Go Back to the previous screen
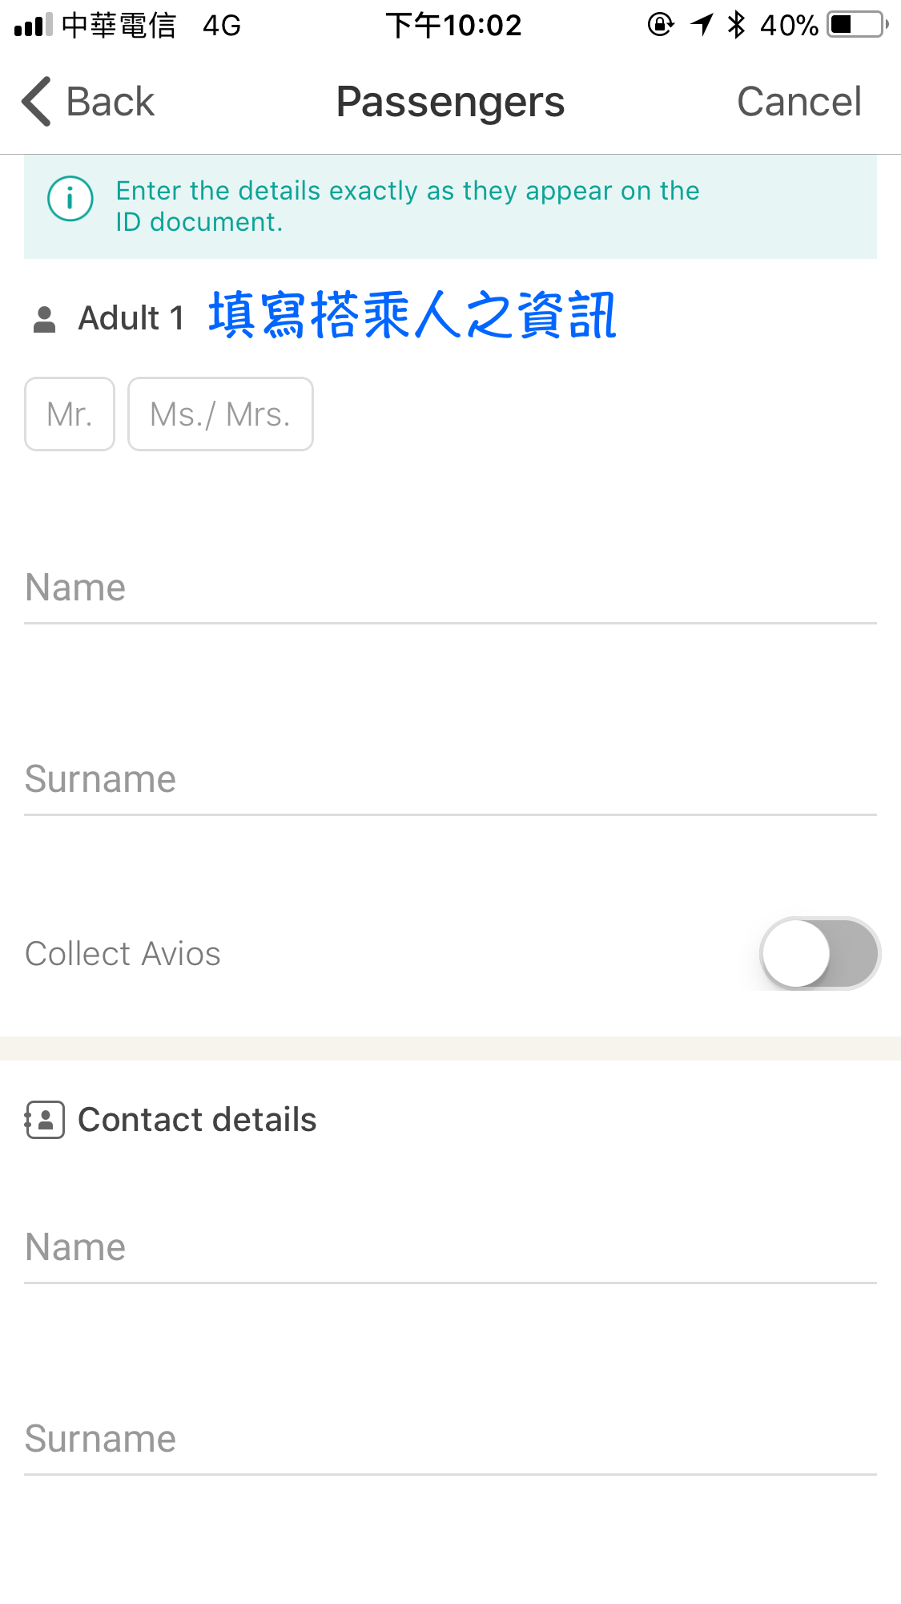Screen dimensions: 901x1604 tap(110, 102)
